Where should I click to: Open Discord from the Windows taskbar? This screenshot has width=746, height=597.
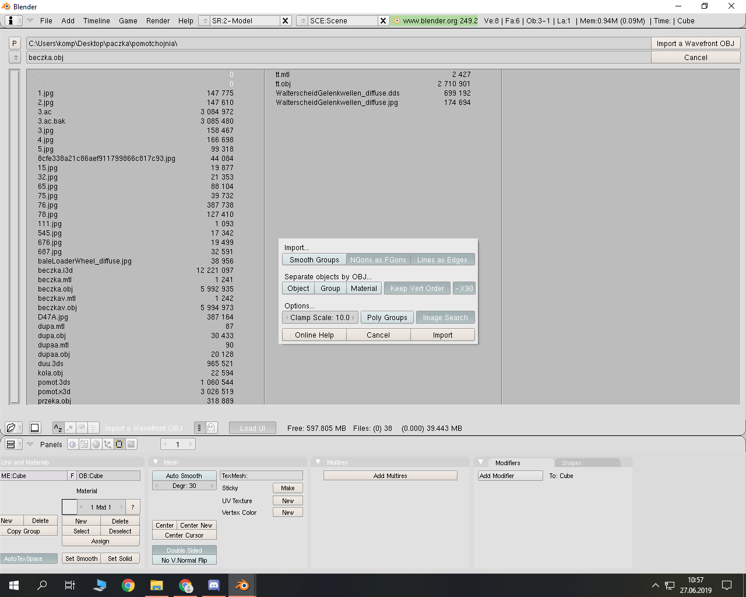(x=214, y=585)
